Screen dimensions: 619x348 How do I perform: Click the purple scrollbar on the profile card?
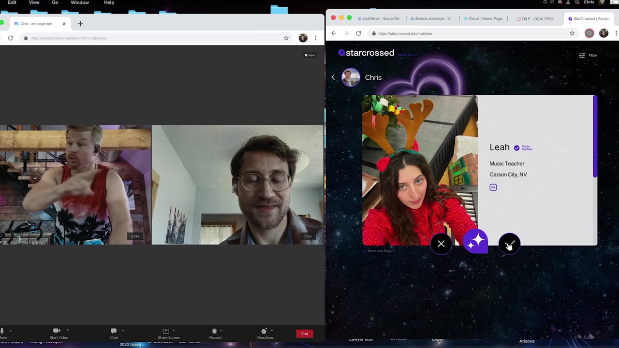click(x=595, y=136)
